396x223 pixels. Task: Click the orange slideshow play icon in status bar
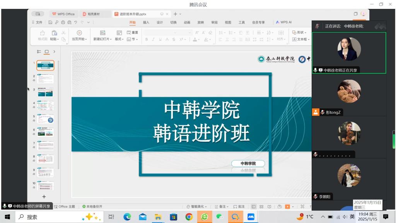287,207
